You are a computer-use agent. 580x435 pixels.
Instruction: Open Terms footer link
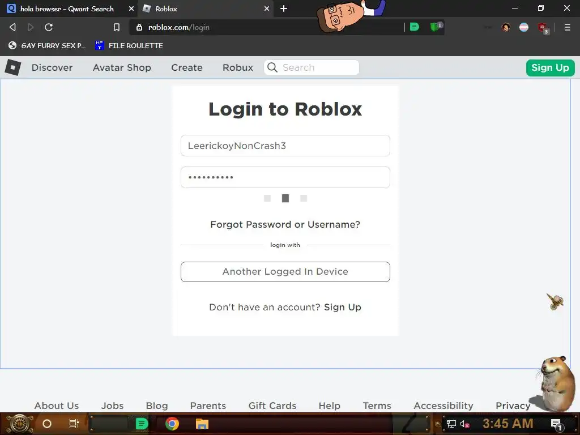[x=377, y=406]
